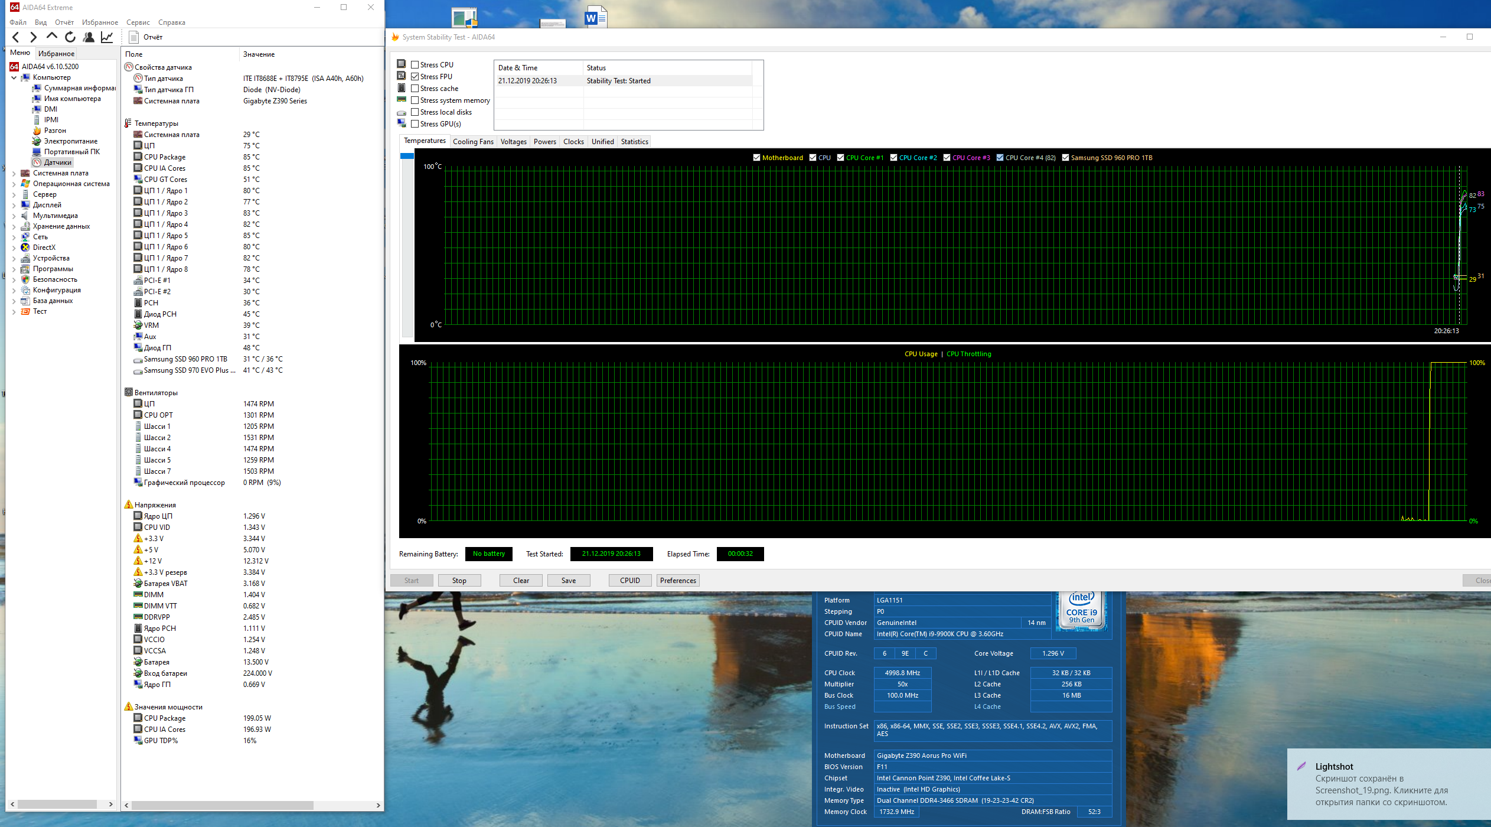Expand the Системная плата tree node

14,173
